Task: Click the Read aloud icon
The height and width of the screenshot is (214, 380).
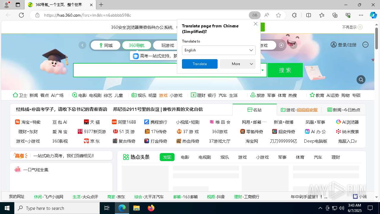Action: coord(267,15)
